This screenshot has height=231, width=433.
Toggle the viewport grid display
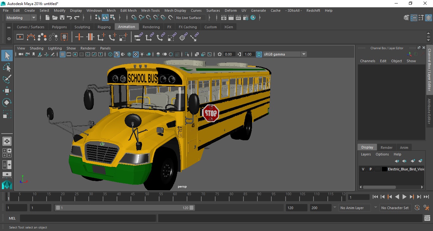pos(62,54)
